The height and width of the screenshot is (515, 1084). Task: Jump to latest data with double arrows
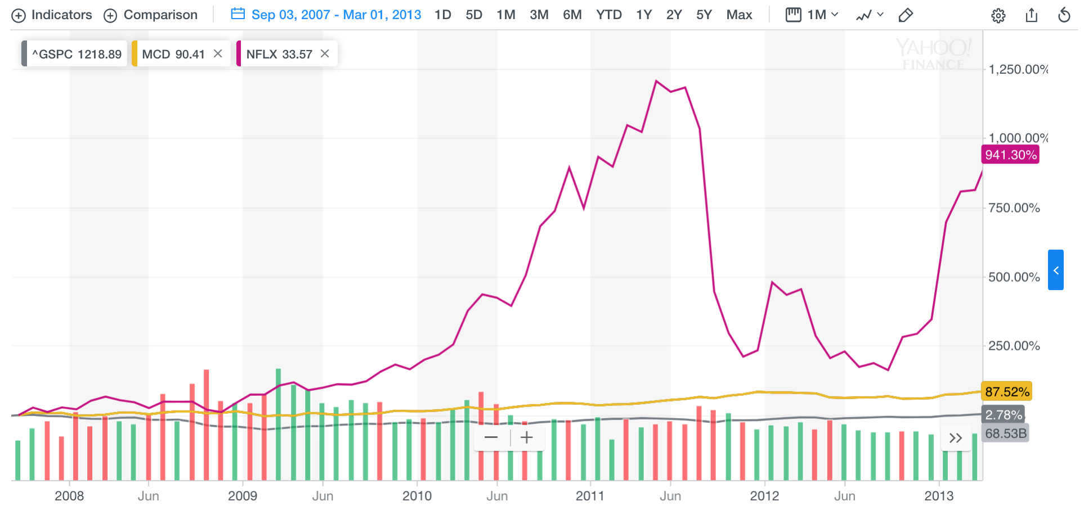click(x=956, y=438)
